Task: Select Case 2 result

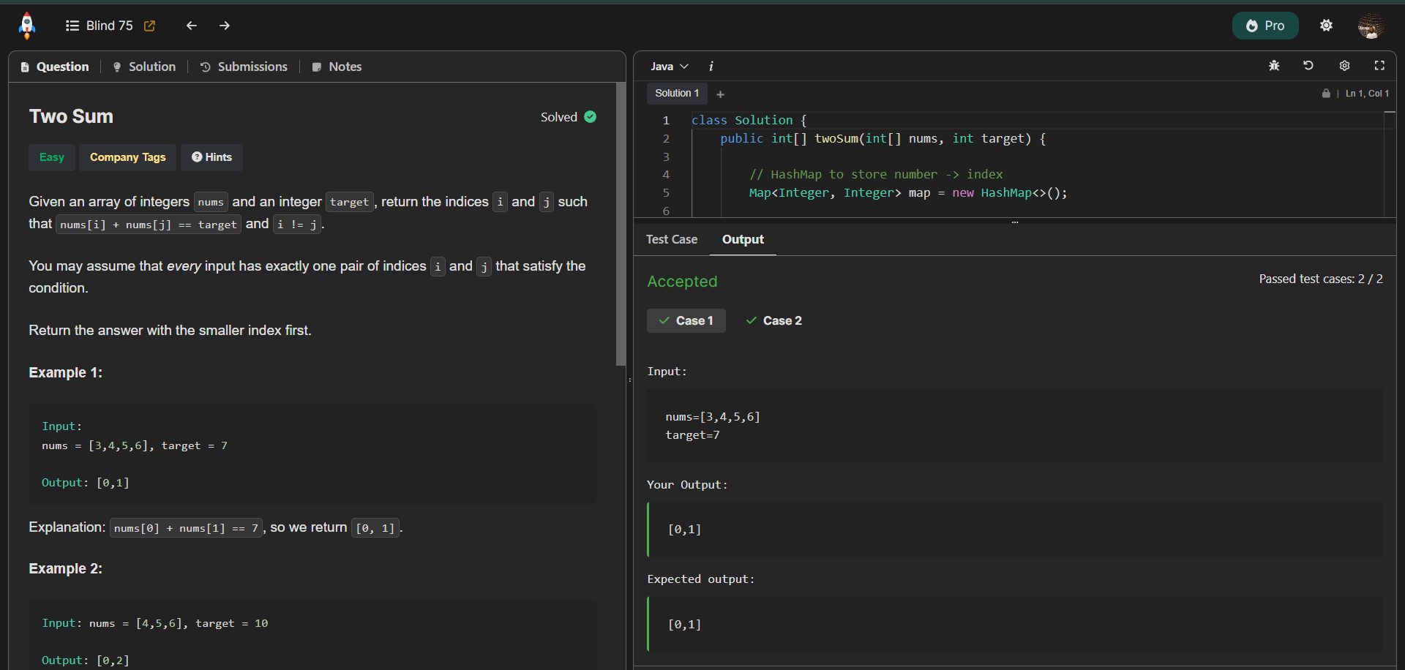Action: point(773,320)
